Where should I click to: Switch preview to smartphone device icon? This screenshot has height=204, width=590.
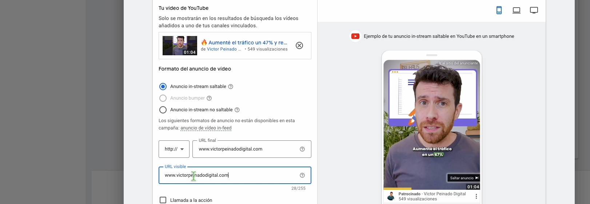[x=499, y=10]
